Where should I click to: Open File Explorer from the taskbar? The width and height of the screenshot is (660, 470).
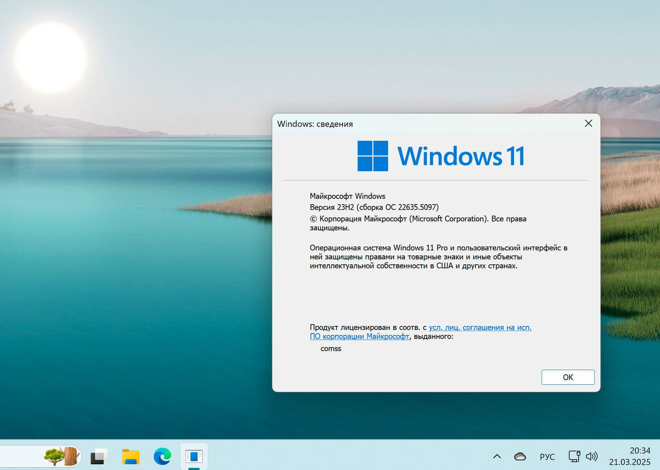130,457
